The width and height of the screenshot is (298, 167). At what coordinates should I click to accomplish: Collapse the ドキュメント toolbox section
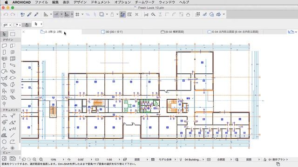(x=10, y=110)
